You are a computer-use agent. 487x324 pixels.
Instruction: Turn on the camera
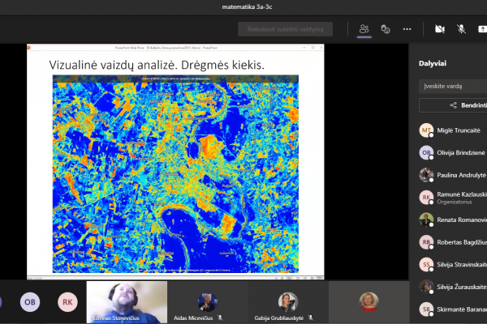click(x=439, y=29)
